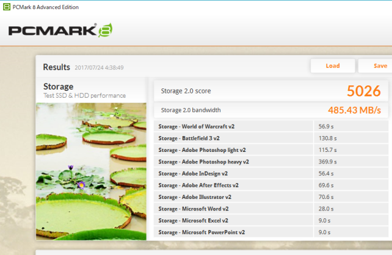The image size is (392, 255).
Task: Click the 9.0 s Microsoft Excel result
Action: [324, 221]
